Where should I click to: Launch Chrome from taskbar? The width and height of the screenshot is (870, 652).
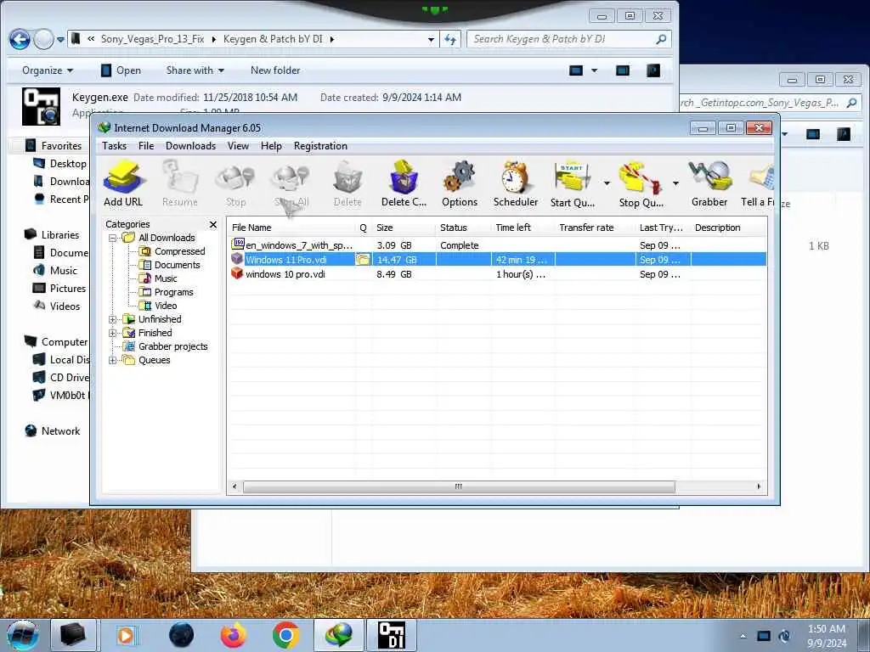pos(285,635)
